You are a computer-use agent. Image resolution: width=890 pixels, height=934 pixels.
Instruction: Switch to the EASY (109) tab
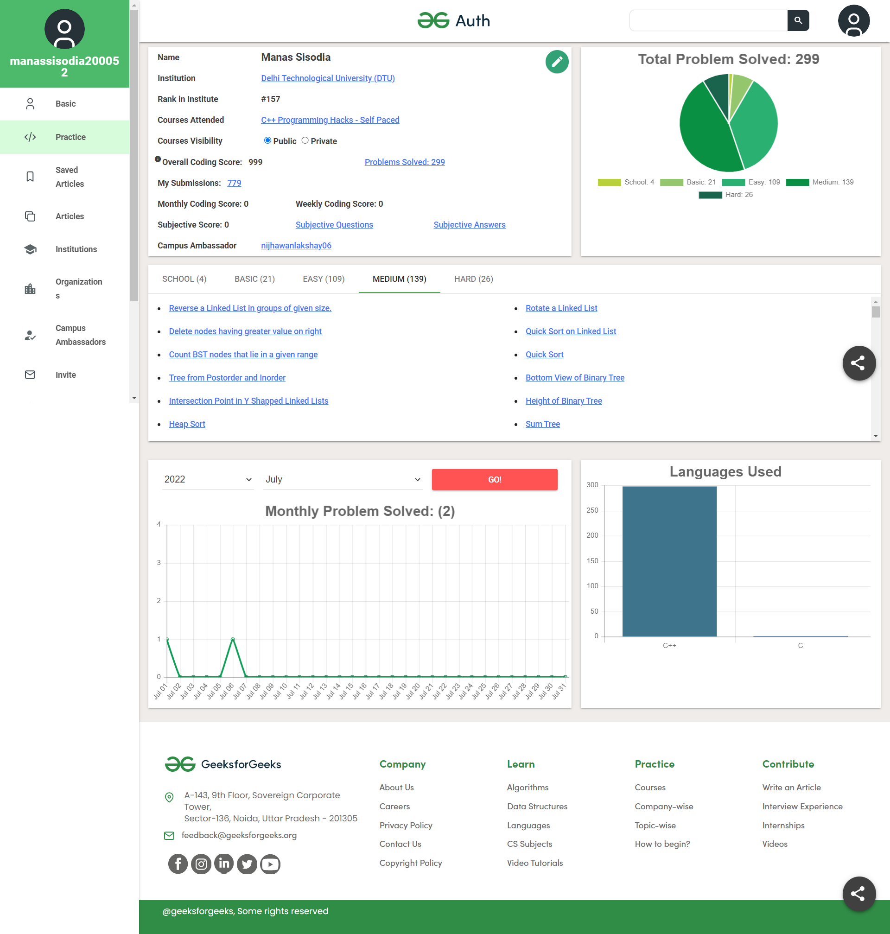[x=324, y=279]
